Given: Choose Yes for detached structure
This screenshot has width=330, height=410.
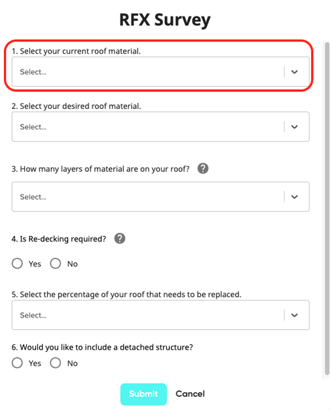Looking at the screenshot, I should click(x=17, y=363).
